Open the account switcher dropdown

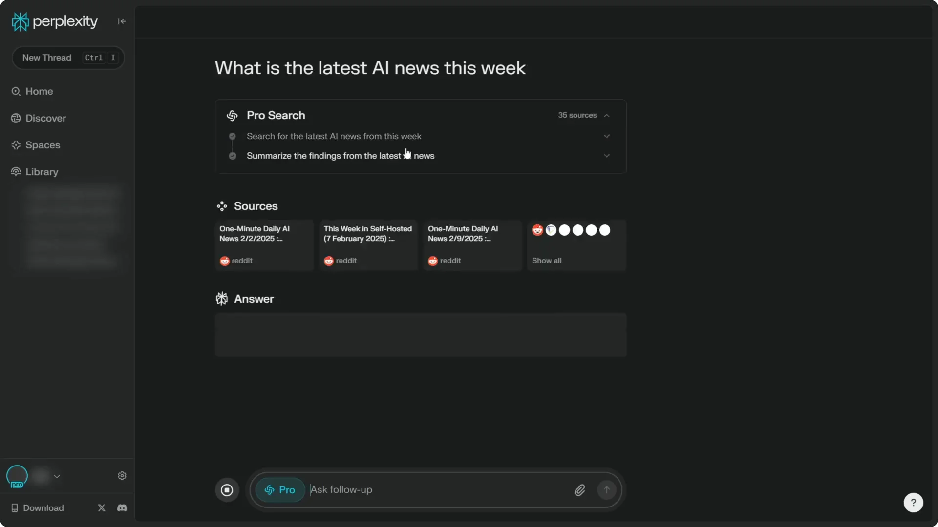[57, 476]
